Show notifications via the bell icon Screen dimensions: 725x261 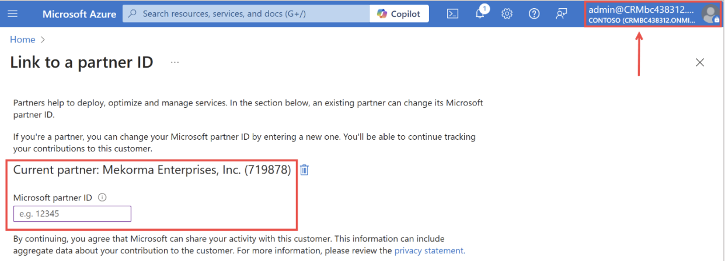click(480, 14)
